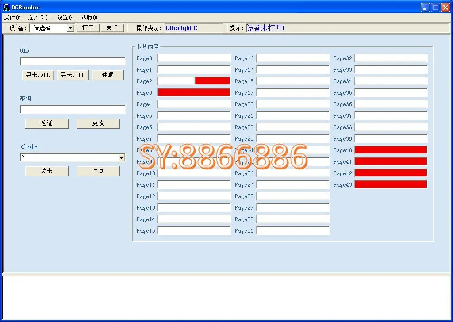Expand the 页地址 page address dropdown arrow

pos(121,157)
